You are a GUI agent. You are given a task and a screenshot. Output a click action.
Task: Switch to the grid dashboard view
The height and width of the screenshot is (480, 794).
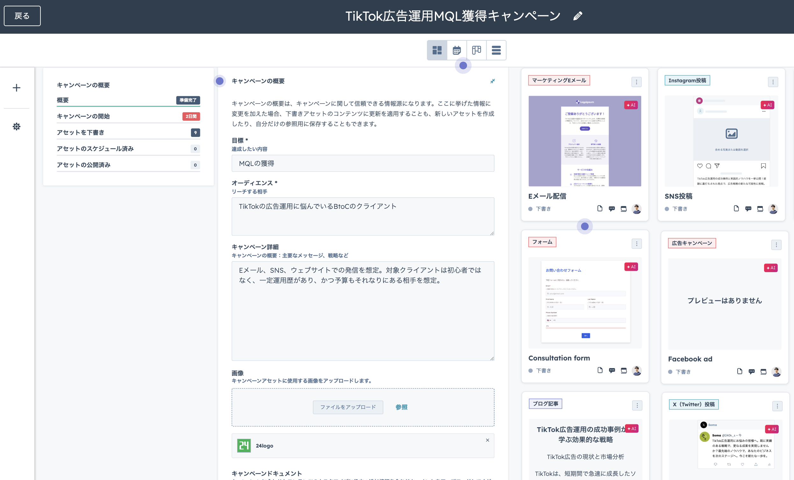[437, 50]
